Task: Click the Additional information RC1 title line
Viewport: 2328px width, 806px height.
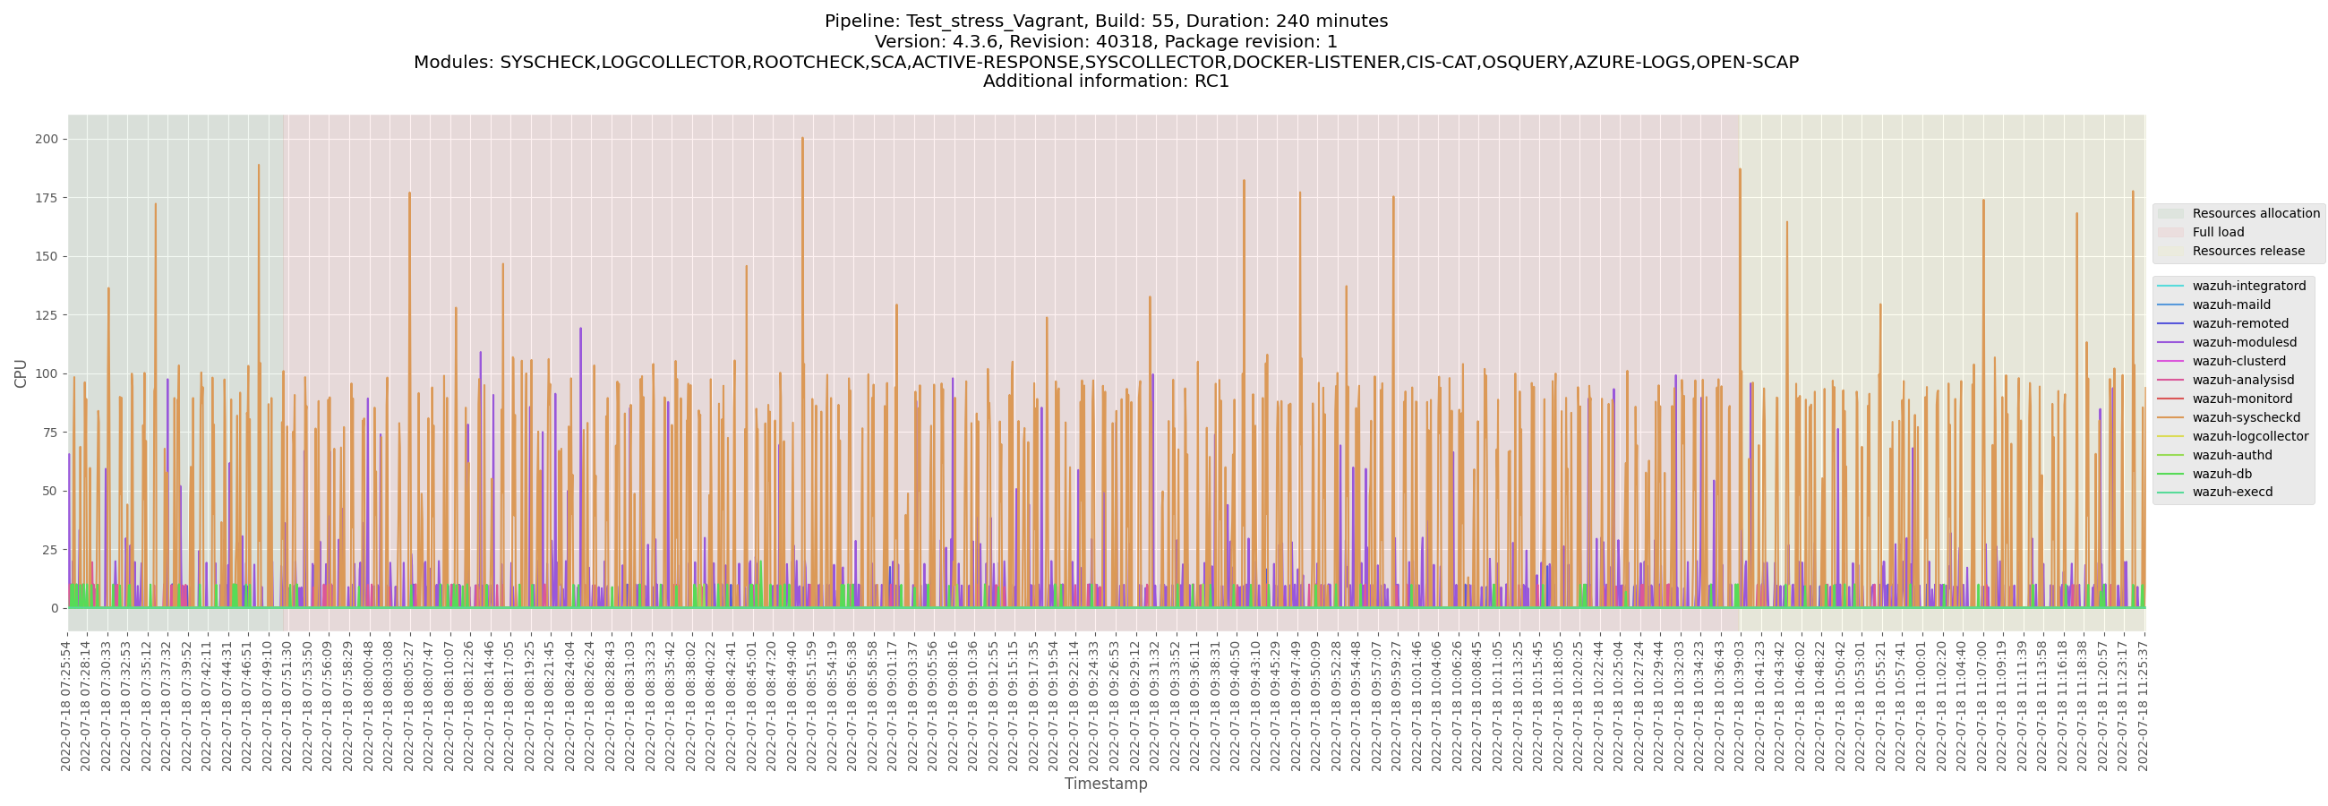Action: (x=1105, y=81)
